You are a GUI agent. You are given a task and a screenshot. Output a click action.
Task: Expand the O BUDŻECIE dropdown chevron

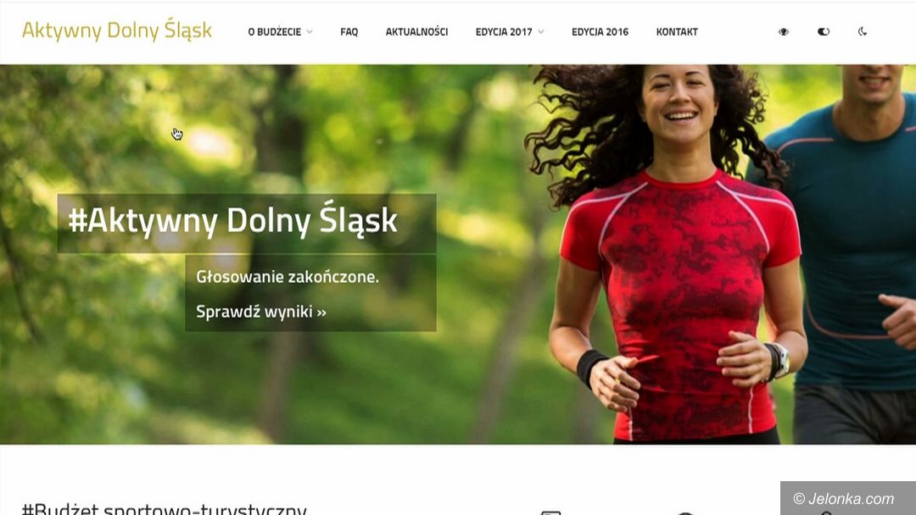coord(310,31)
